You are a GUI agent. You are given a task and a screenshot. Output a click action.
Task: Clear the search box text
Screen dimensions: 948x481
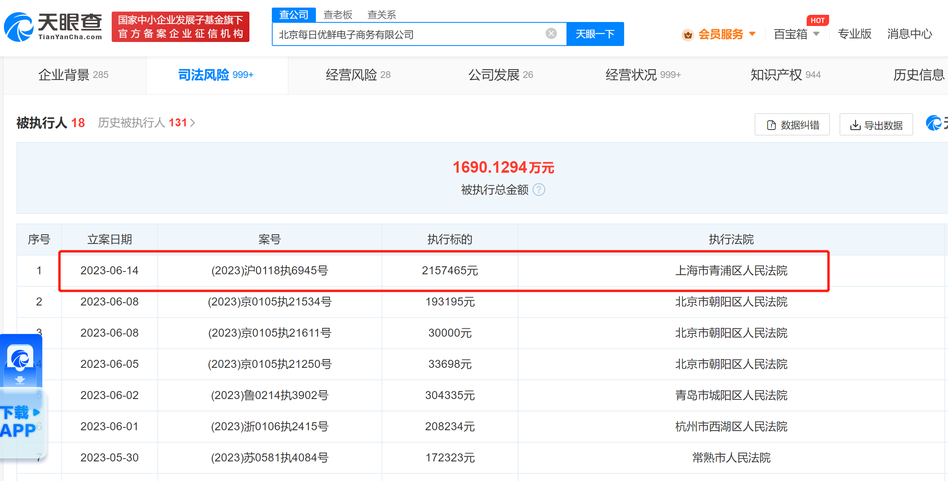pos(551,34)
